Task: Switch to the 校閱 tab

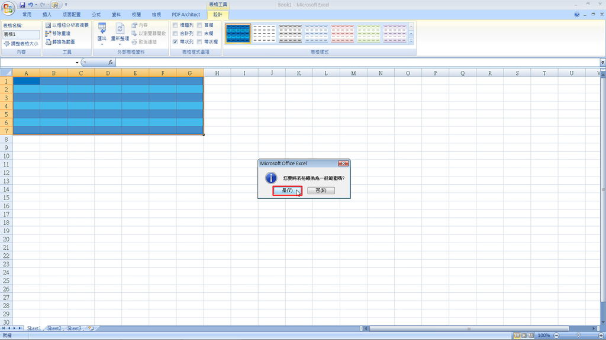Action: point(137,15)
